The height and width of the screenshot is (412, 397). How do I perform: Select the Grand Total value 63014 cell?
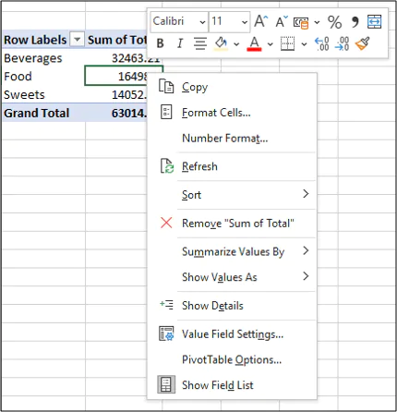click(x=116, y=113)
